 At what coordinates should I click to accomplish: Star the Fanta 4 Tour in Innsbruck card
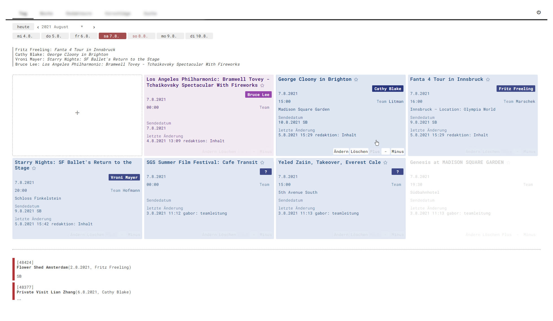coord(488,80)
